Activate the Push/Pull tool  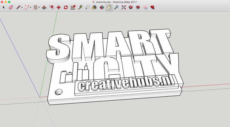point(44,7)
